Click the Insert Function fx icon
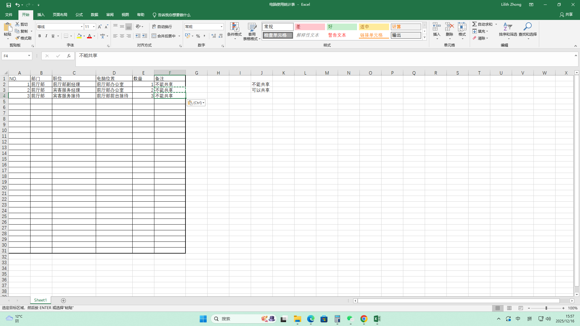The image size is (580, 326). click(x=69, y=56)
